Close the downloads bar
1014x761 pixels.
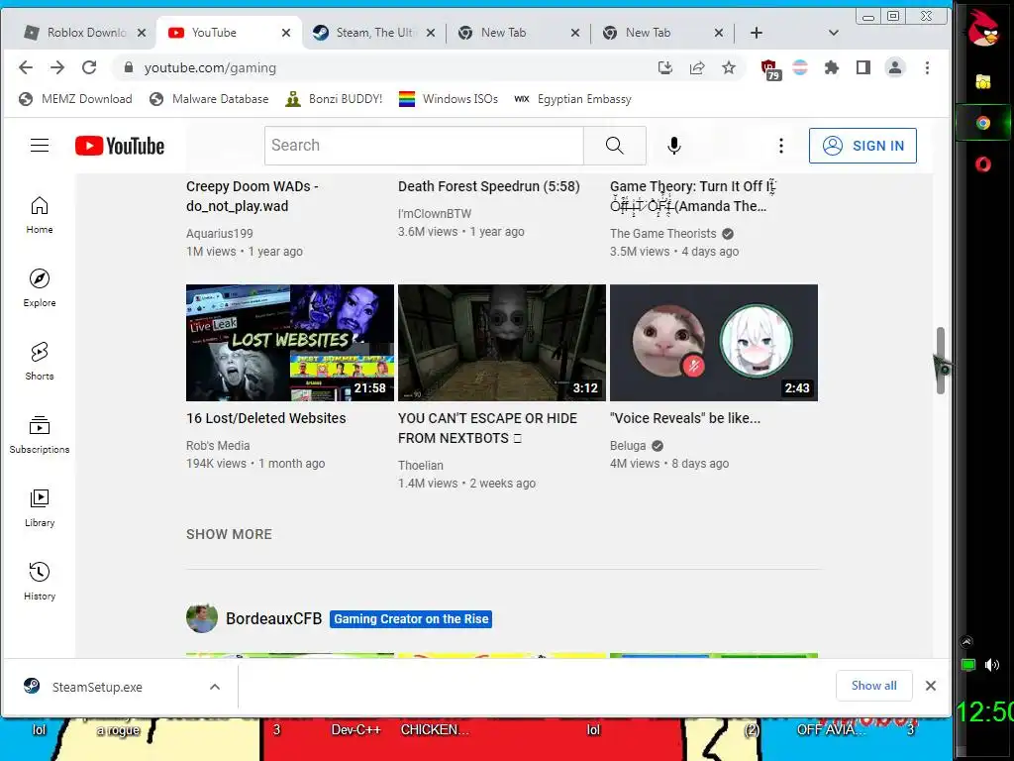coord(931,686)
